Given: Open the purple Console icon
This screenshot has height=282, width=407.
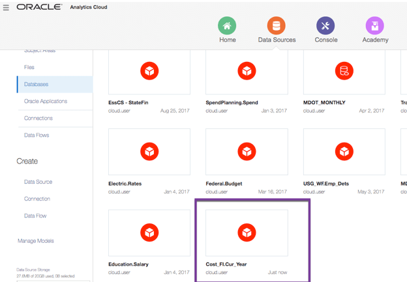Looking at the screenshot, I should click(325, 26).
